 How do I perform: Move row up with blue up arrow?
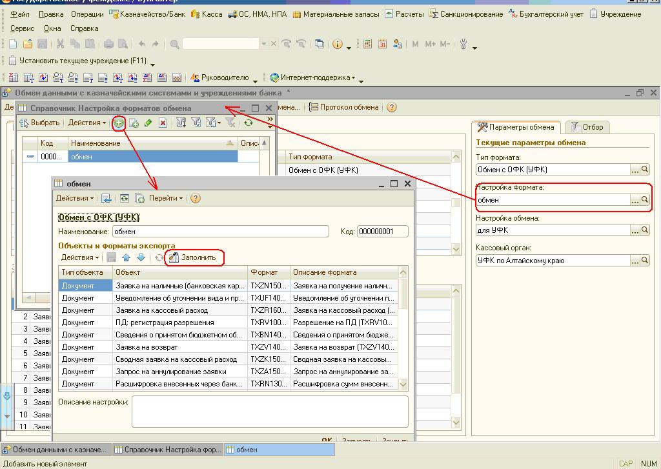(x=126, y=257)
